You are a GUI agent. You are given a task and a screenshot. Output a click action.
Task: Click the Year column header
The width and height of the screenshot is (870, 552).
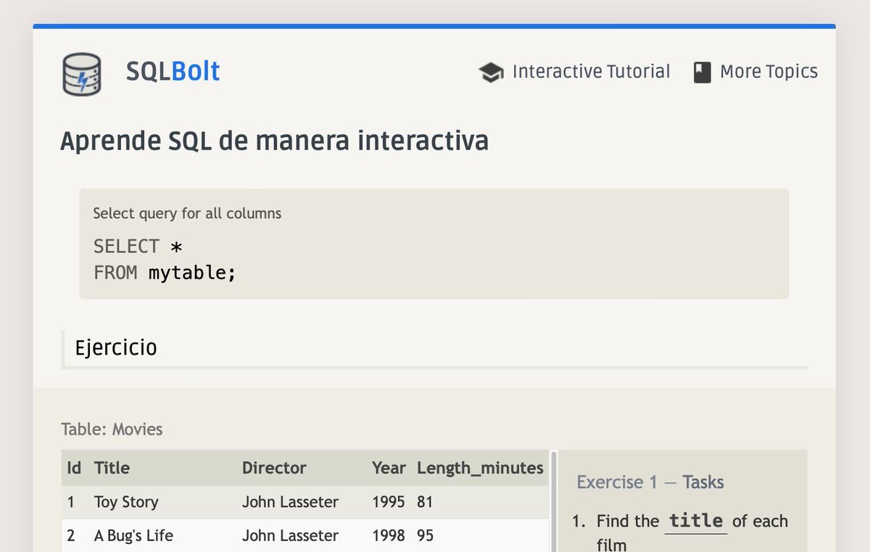389,468
